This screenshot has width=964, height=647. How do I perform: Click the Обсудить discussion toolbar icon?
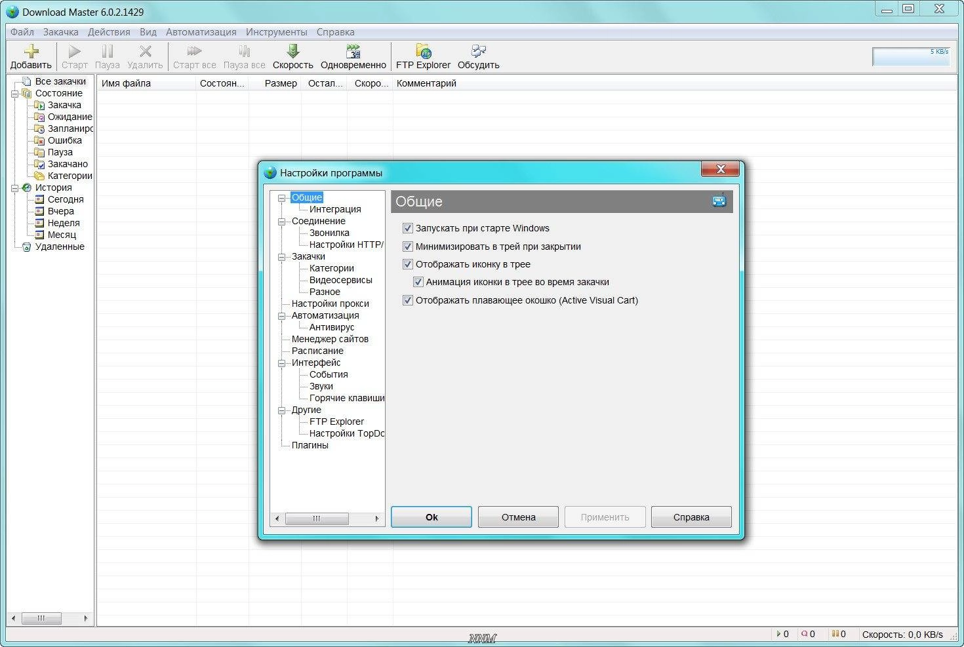479,51
